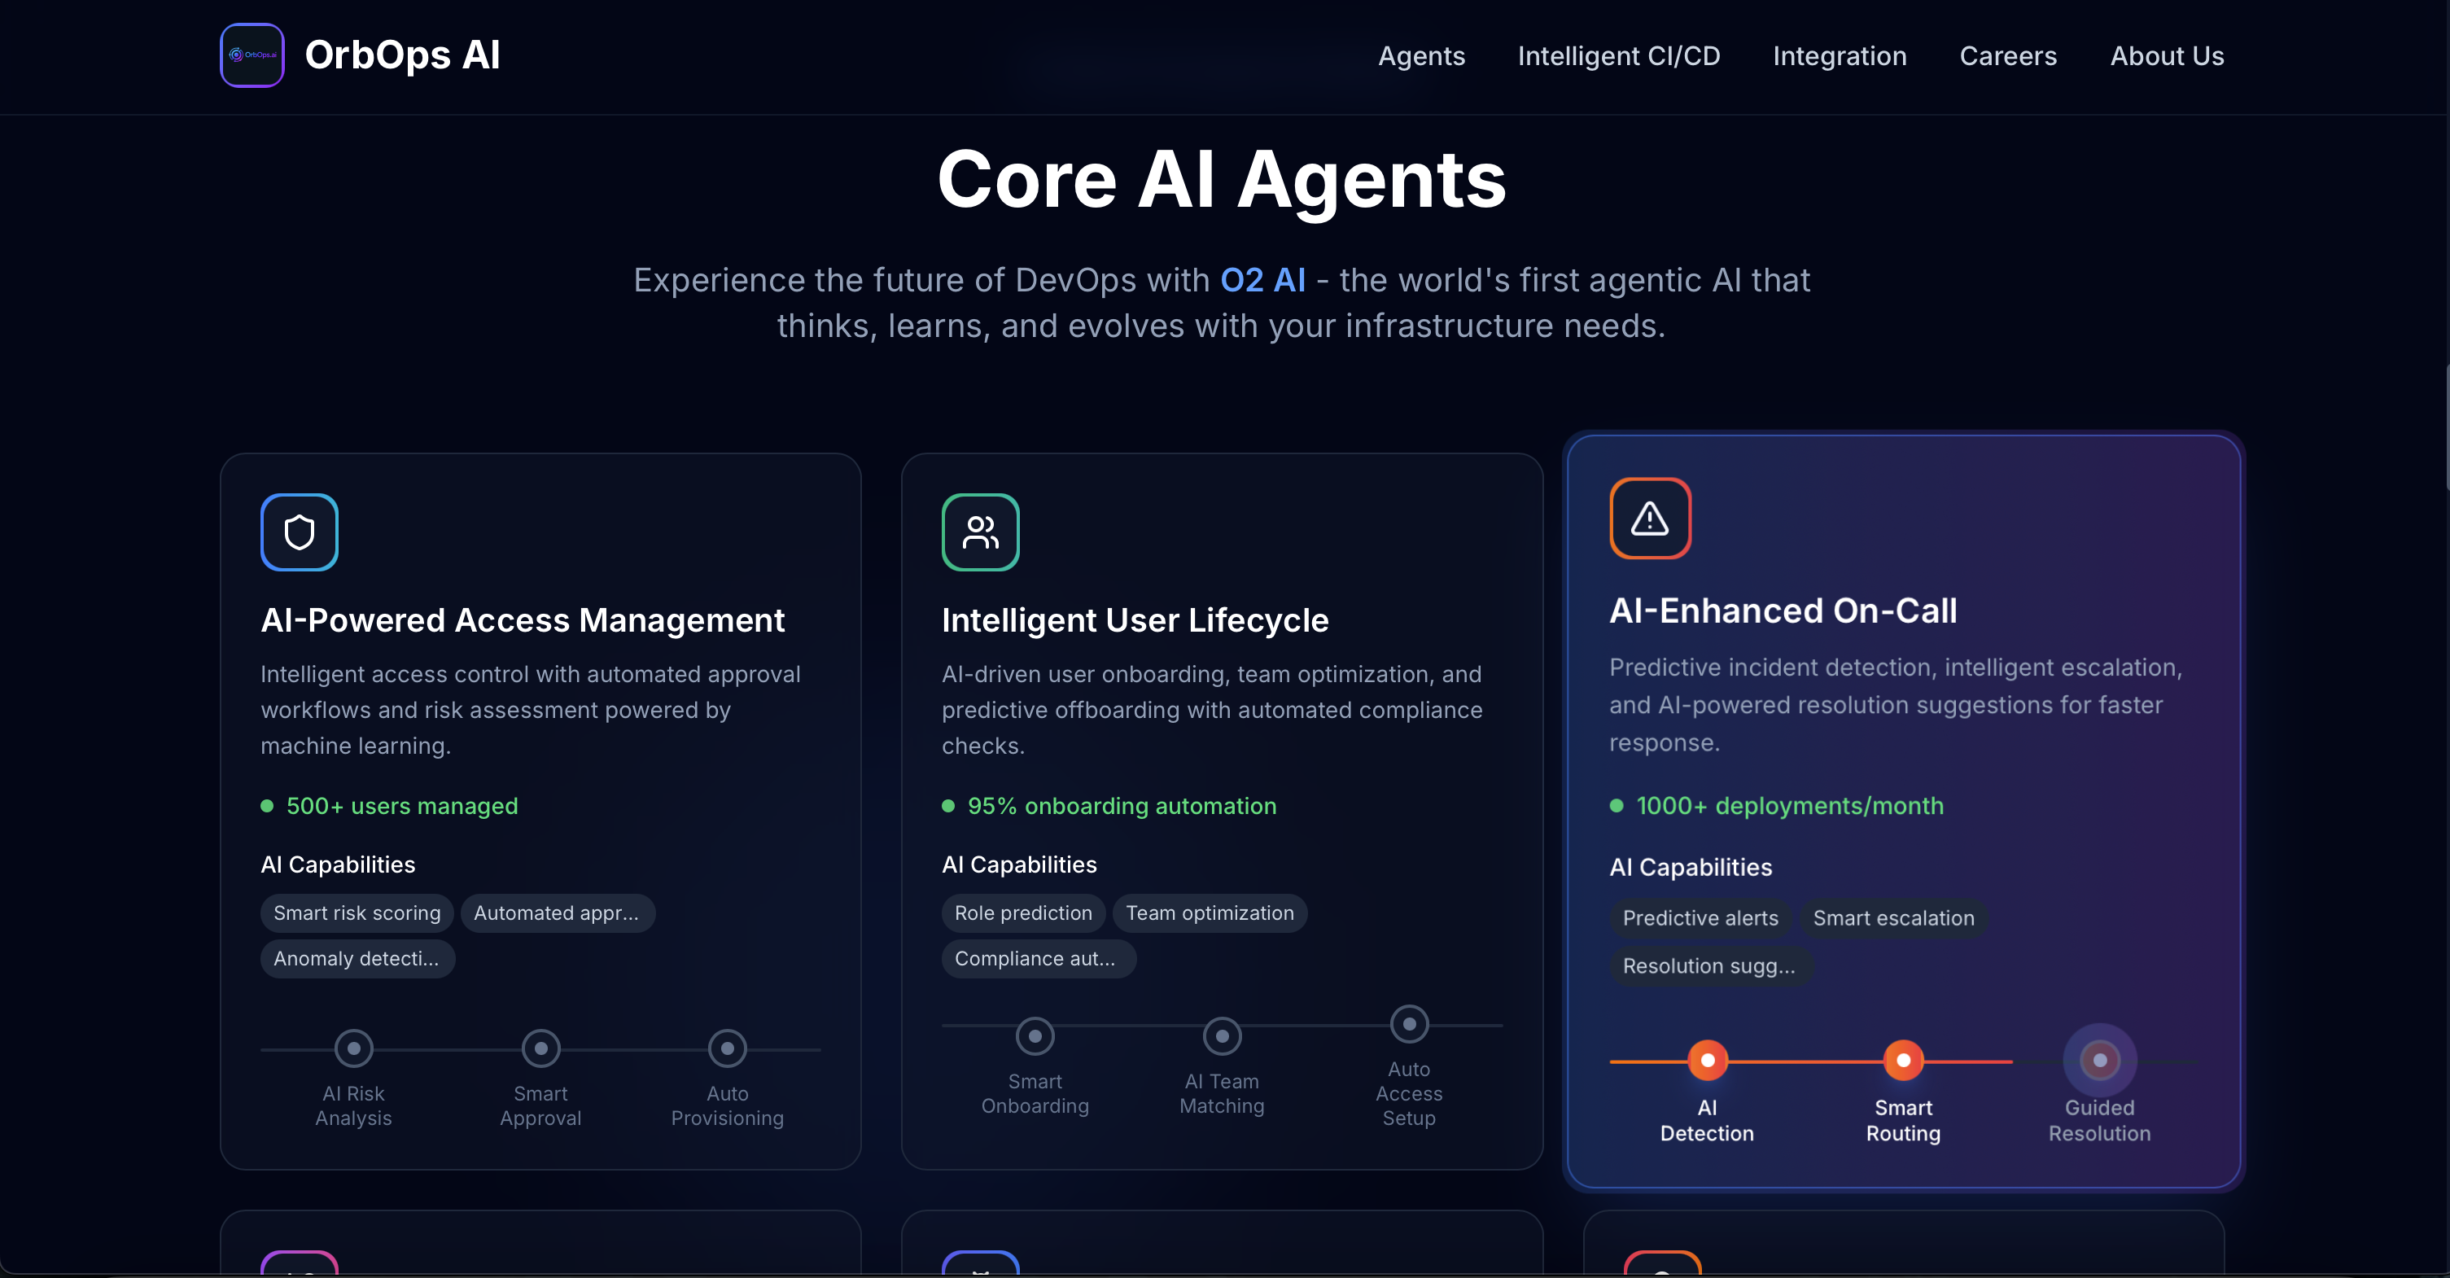
Task: Click the page's vertical scrollbar
Action: pyautogui.click(x=2445, y=428)
